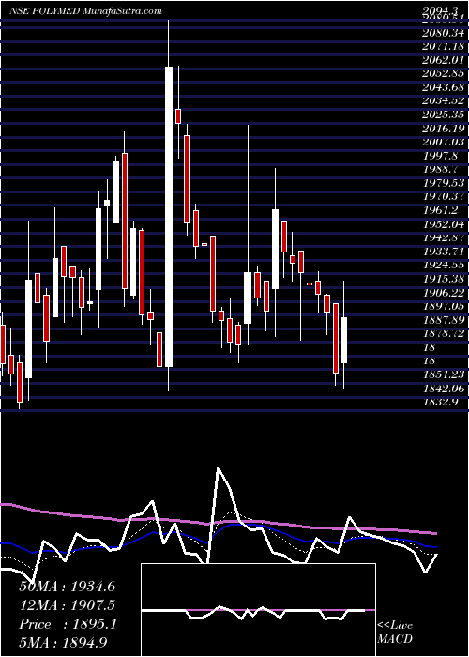Click the 1915.38 price axis label

[442, 279]
